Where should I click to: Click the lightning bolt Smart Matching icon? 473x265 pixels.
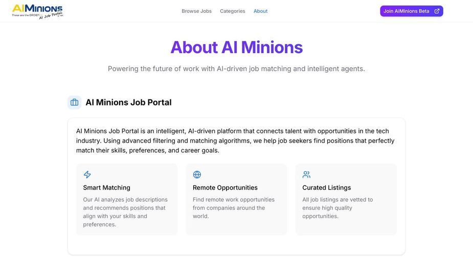[87, 174]
